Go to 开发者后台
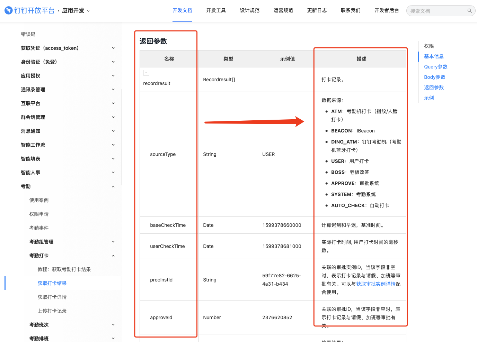 coord(387,11)
